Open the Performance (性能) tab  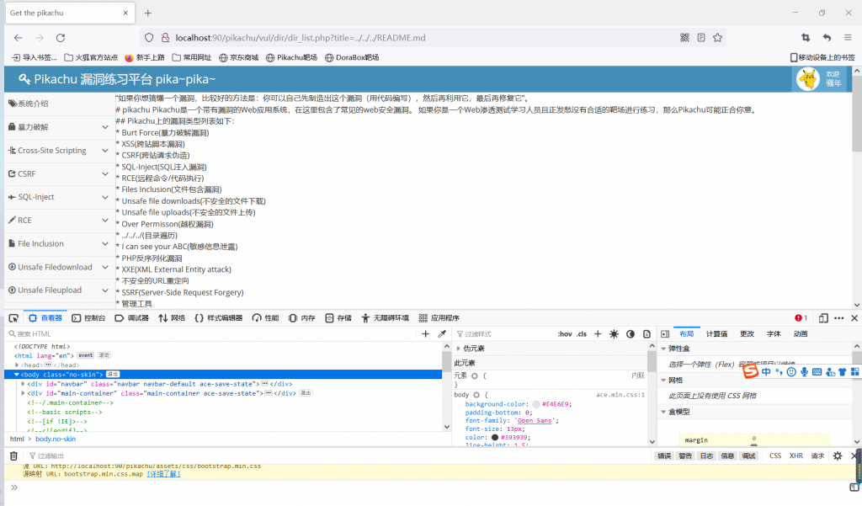coord(265,318)
